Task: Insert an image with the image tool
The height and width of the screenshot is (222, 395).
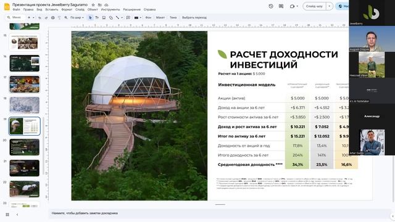Action: point(104,18)
